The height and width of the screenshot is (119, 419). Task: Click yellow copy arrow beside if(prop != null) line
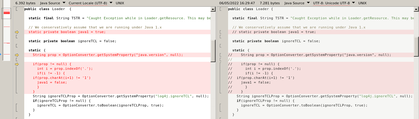click(17, 64)
